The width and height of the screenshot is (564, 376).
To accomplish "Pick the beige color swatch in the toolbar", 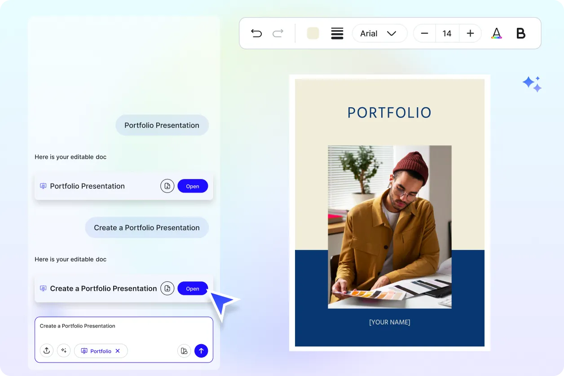I will tap(313, 33).
